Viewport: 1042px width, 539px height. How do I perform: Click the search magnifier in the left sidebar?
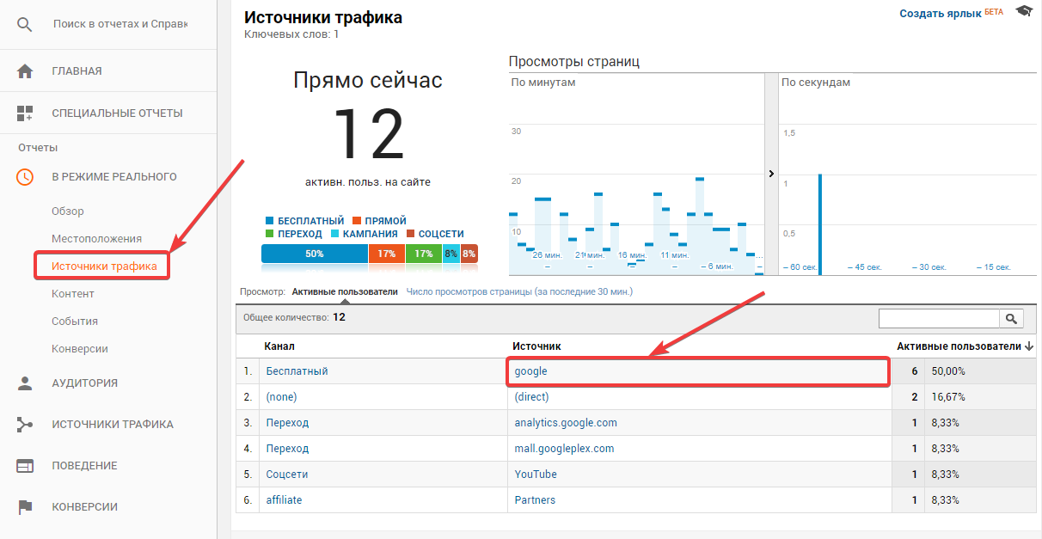pos(24,23)
